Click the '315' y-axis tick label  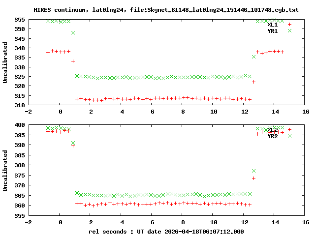(20, 96)
